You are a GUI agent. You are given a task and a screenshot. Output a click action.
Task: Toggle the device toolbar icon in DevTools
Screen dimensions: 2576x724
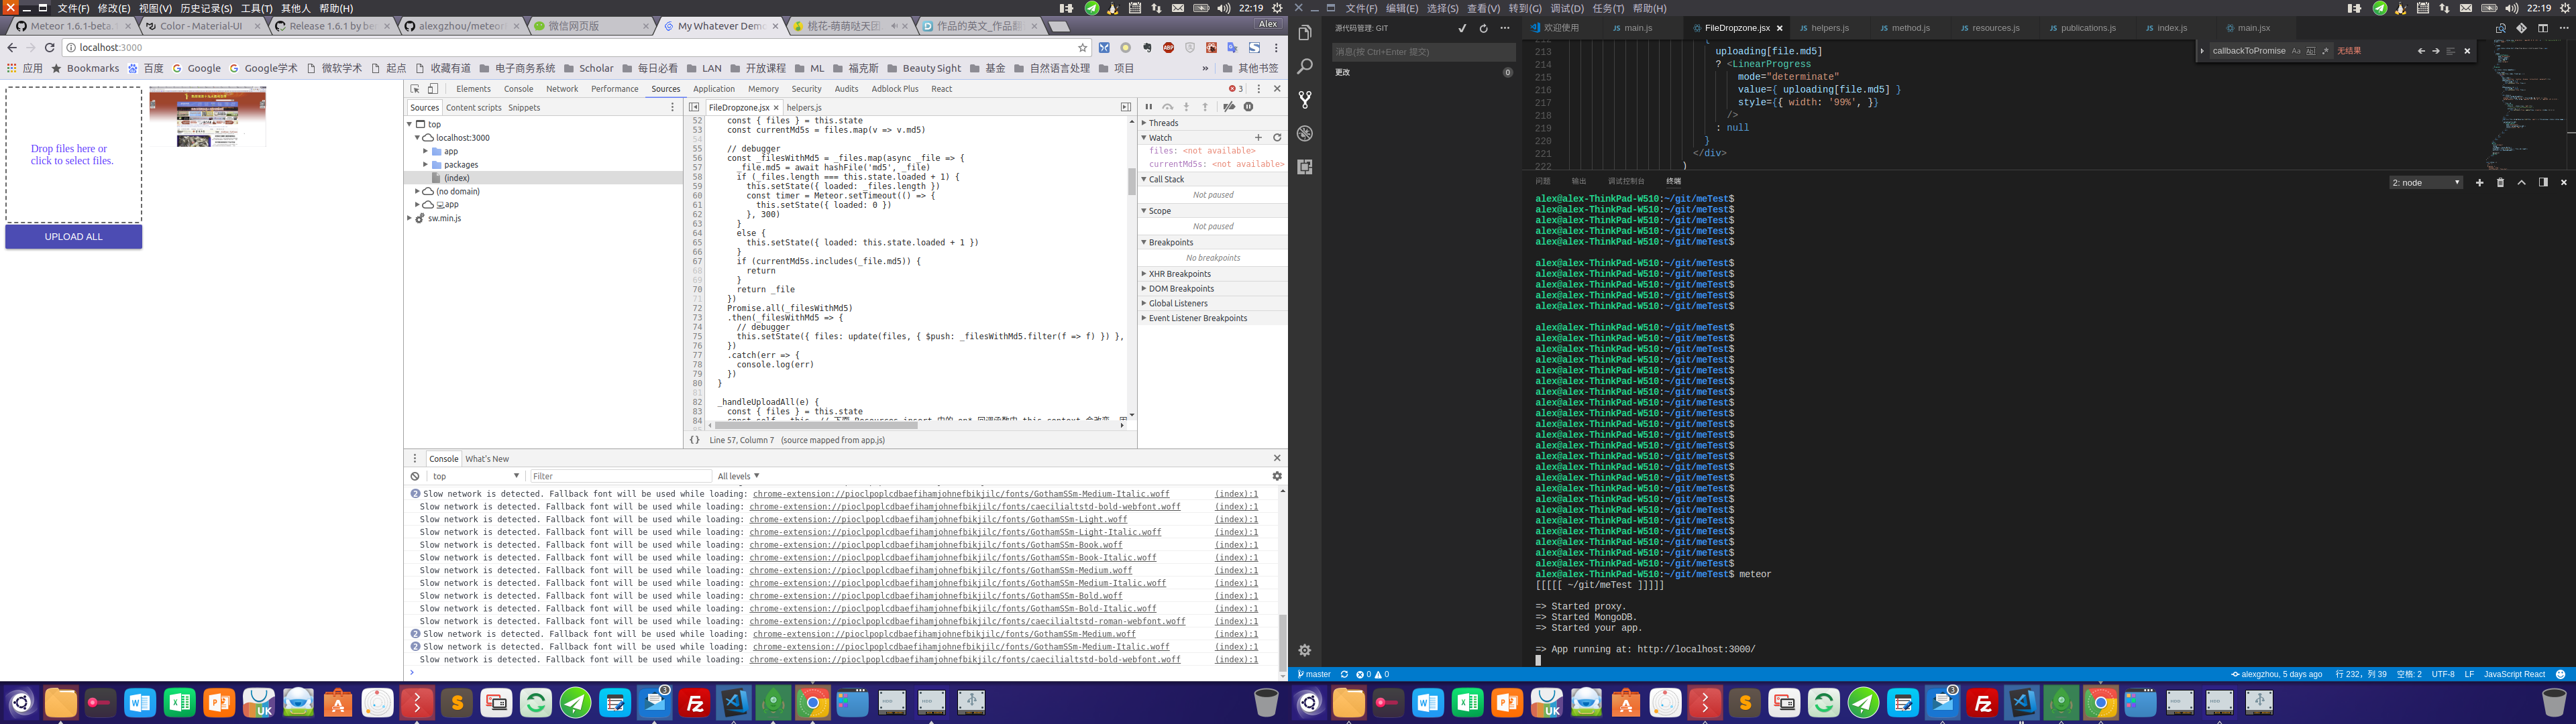tap(433, 89)
